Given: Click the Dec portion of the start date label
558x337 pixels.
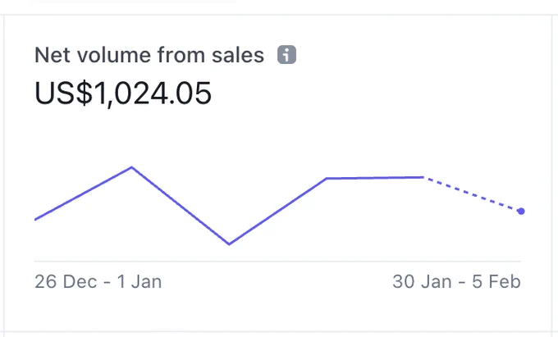Looking at the screenshot, I should 80,281.
